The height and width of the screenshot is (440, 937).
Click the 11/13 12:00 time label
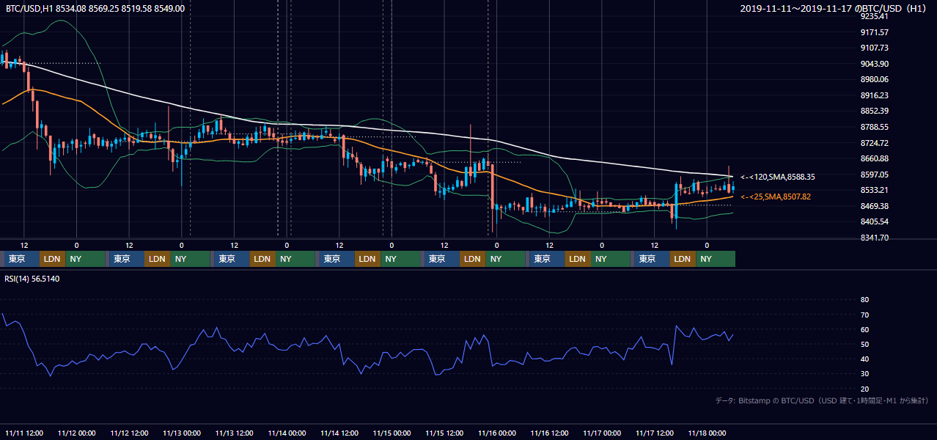click(x=235, y=433)
